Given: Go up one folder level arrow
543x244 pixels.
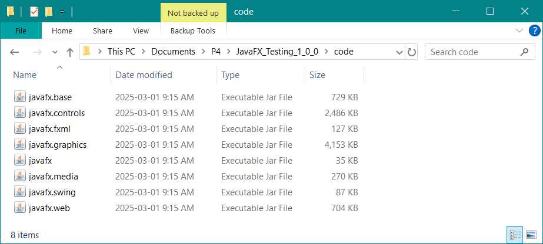Looking at the screenshot, I should (70, 52).
